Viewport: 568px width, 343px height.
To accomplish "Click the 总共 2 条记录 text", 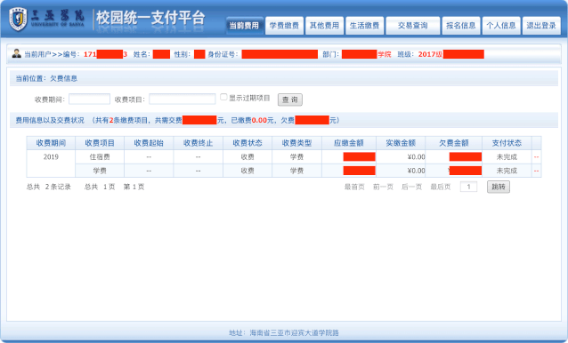I will [x=49, y=187].
